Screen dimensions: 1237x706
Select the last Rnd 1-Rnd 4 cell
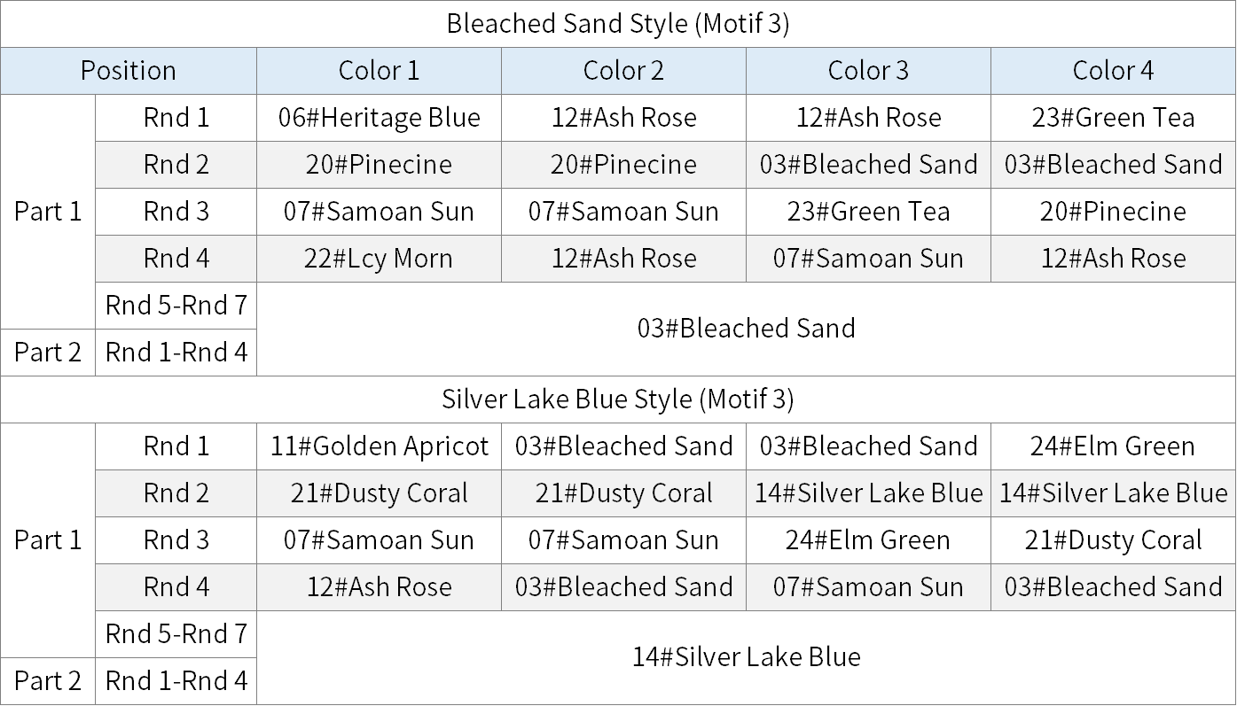(176, 681)
